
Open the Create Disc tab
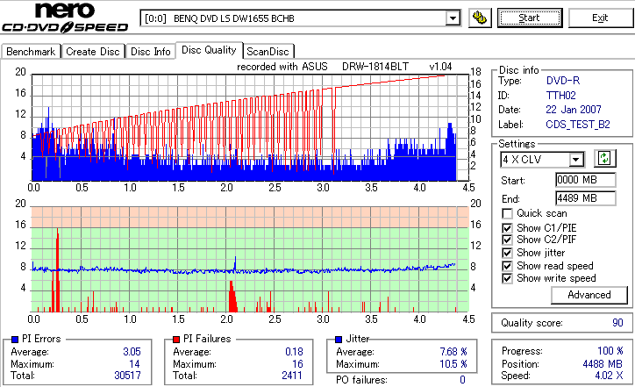click(x=93, y=52)
